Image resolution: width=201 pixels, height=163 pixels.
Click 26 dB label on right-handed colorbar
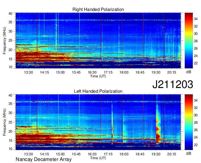[196, 48]
